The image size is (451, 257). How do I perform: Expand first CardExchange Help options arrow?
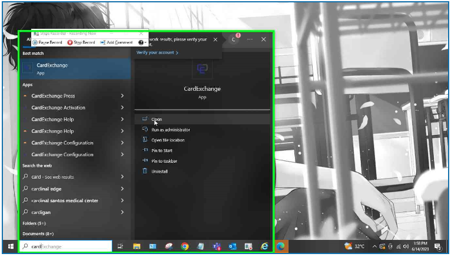[x=122, y=119]
